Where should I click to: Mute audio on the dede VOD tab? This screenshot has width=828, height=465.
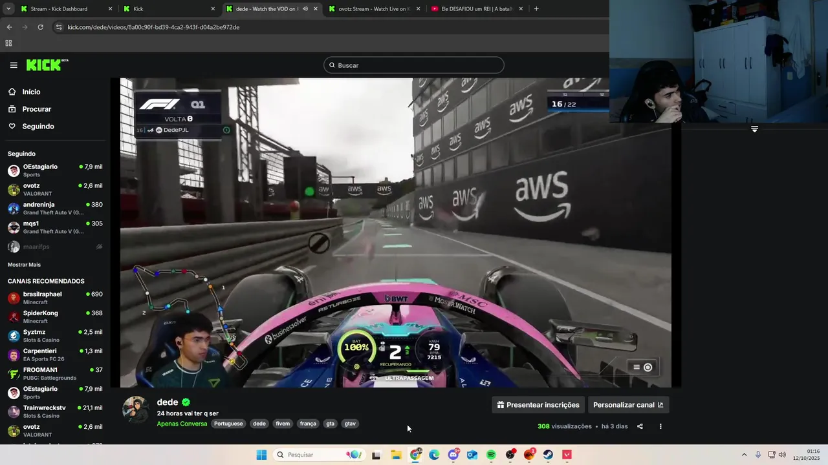click(305, 9)
